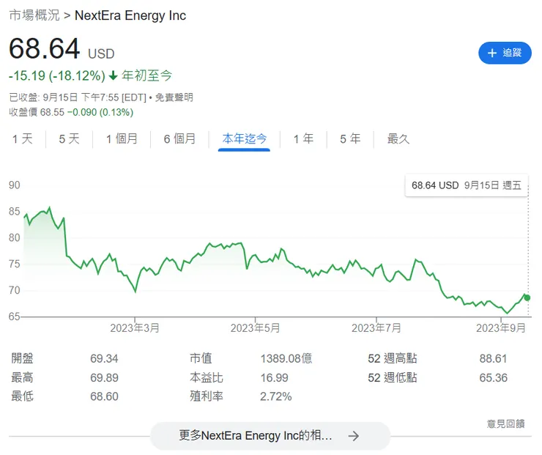Click the 52 週高點 label
The height and width of the screenshot is (455, 542).
pos(393,358)
